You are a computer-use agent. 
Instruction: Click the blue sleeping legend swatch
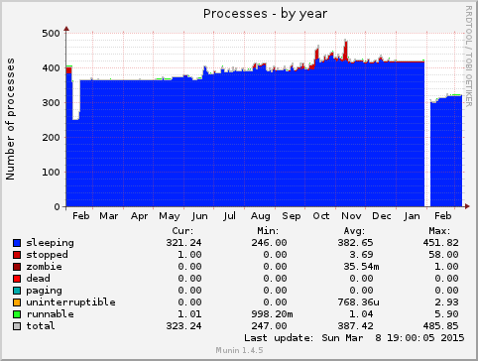17,243
